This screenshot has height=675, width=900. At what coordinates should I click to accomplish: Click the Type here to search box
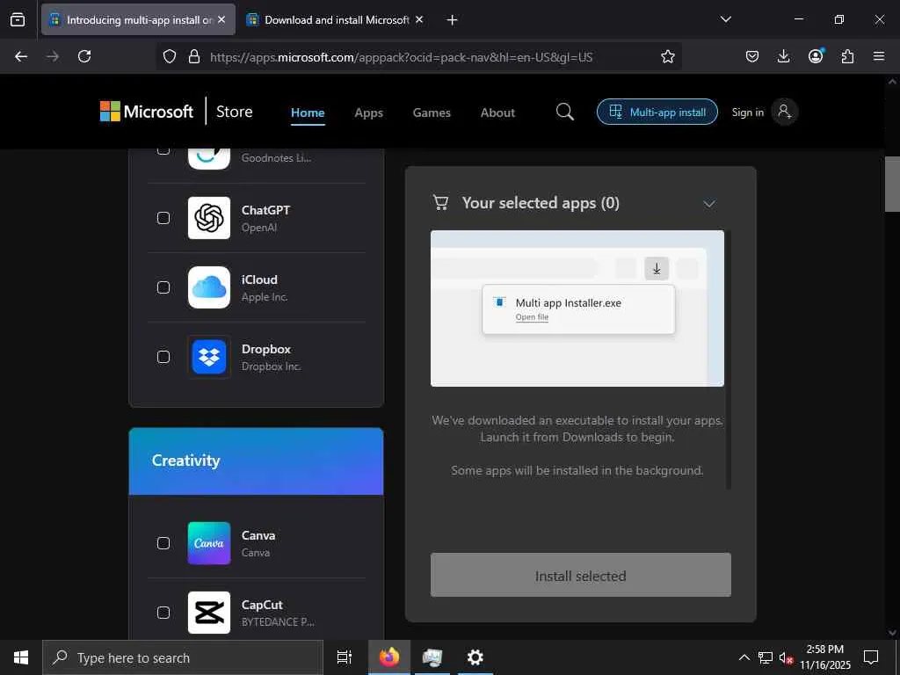click(x=183, y=657)
